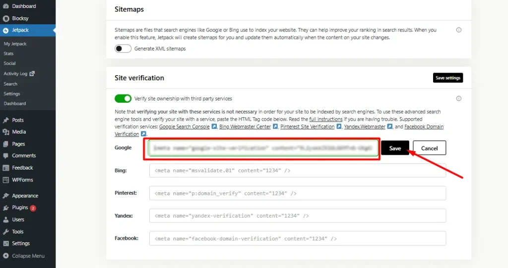508x268 pixels.
Task: Open the Facebook Domain Verification link
Action: 424,127
